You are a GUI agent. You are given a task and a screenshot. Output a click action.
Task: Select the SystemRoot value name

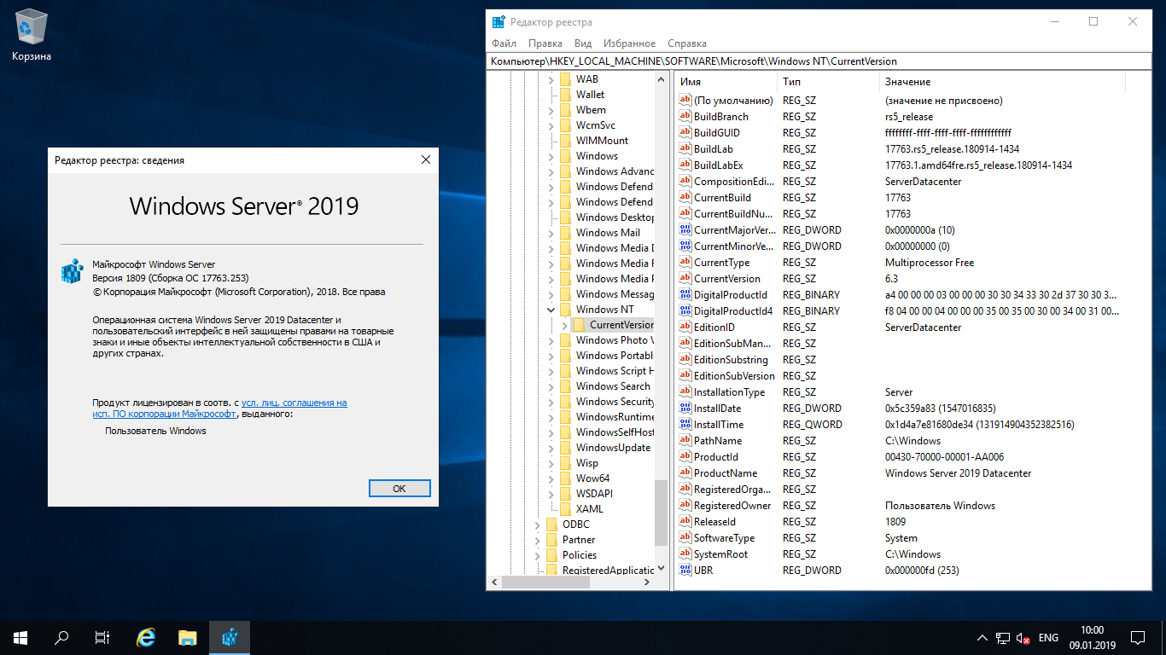click(x=720, y=554)
